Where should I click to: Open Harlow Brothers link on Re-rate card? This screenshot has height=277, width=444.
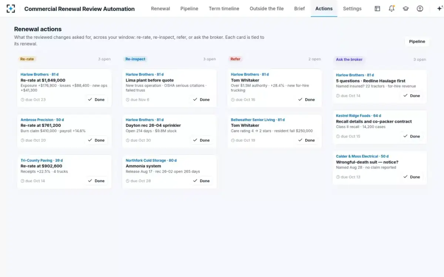(40, 74)
